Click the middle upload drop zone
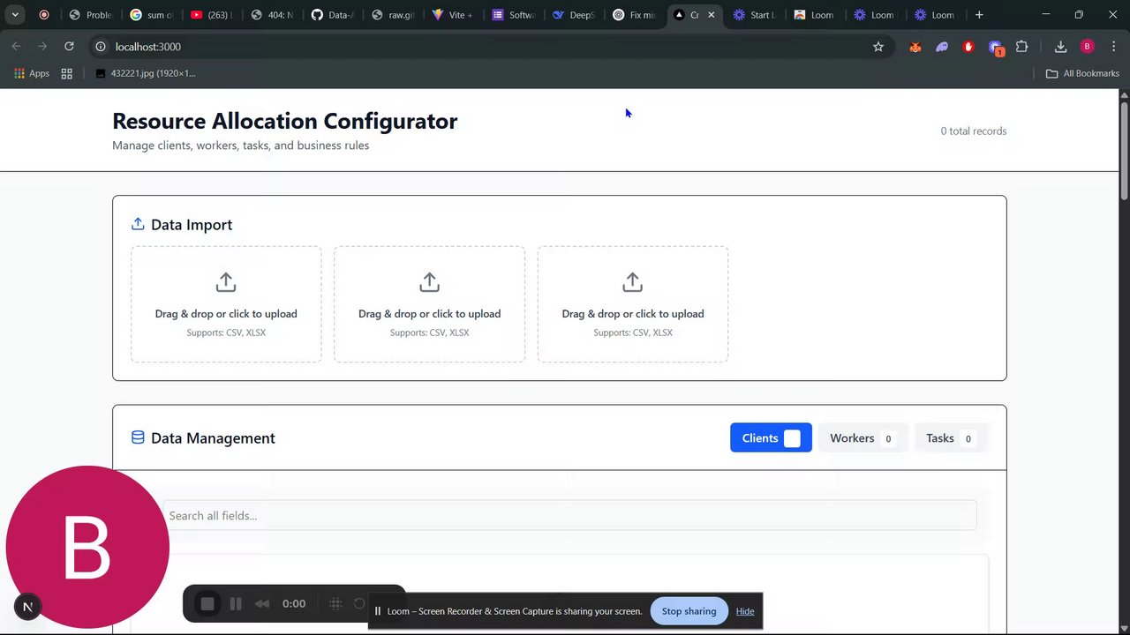 (x=429, y=304)
